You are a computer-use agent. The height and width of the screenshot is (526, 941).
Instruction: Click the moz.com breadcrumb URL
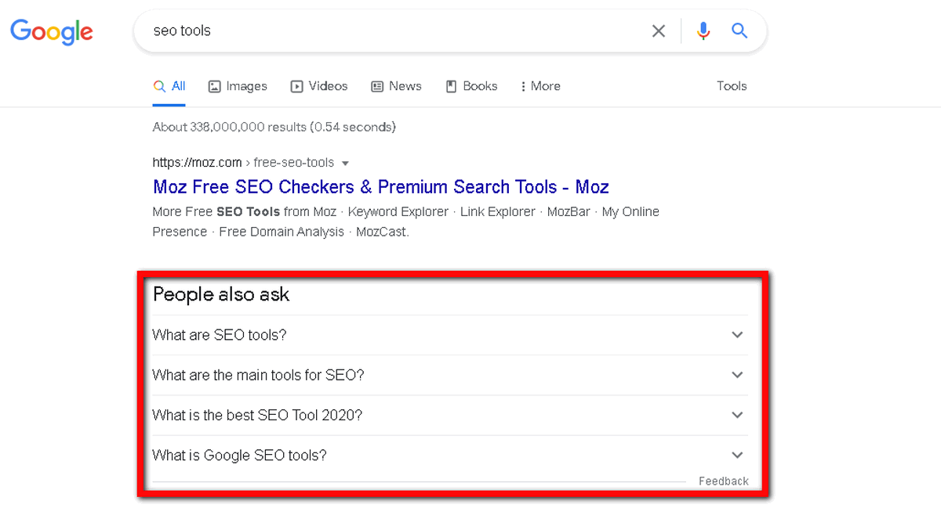coord(243,163)
